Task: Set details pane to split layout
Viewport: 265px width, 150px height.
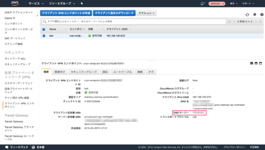Action: (x=256, y=63)
